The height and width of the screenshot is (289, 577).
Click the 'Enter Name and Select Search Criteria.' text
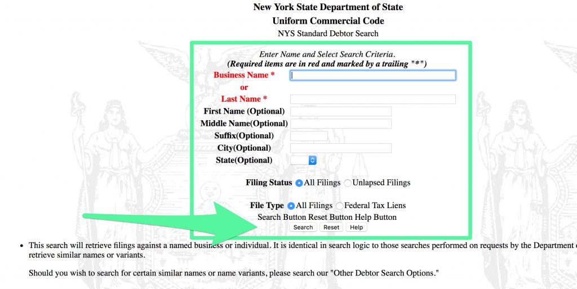pyautogui.click(x=327, y=55)
